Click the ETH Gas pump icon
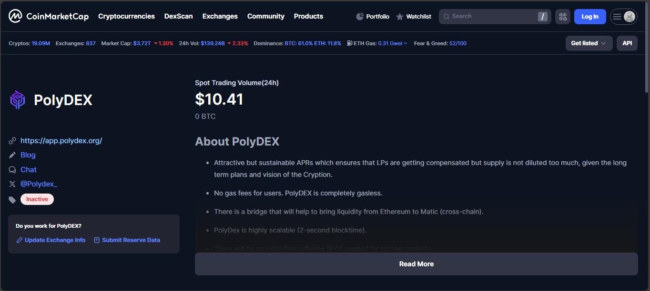The image size is (650, 291). click(x=349, y=43)
